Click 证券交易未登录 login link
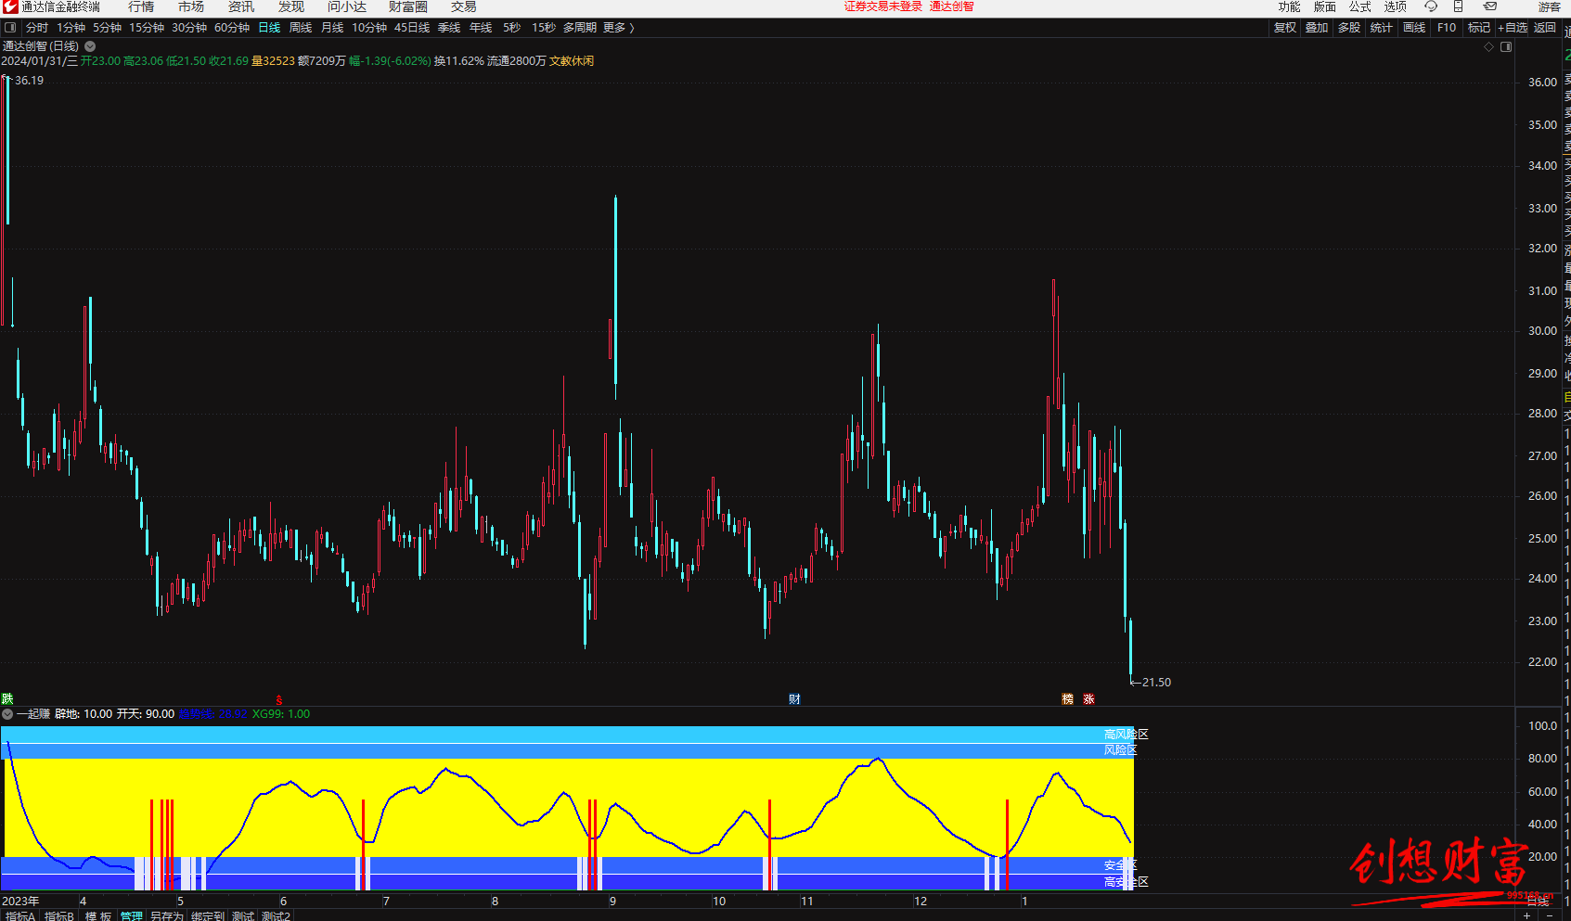This screenshot has width=1571, height=921. click(x=883, y=6)
